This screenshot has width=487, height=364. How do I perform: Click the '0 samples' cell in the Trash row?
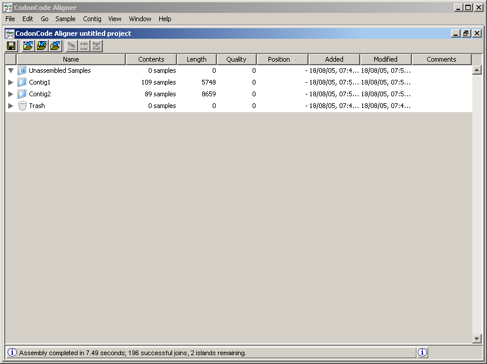(162, 106)
